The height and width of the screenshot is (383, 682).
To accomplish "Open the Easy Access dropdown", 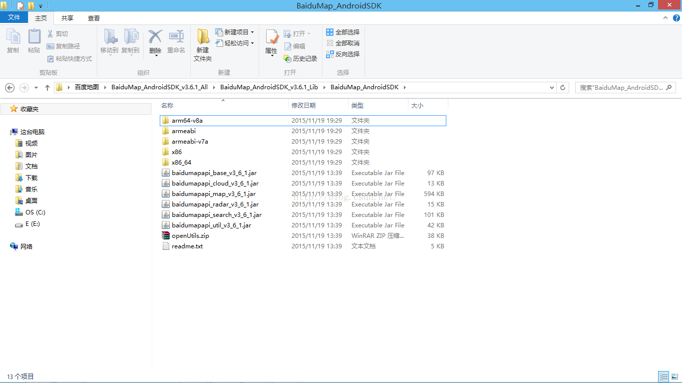I will coord(235,43).
